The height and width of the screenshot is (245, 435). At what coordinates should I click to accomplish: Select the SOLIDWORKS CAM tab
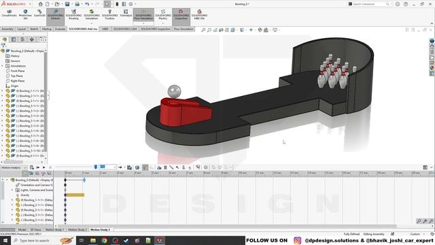click(125, 29)
